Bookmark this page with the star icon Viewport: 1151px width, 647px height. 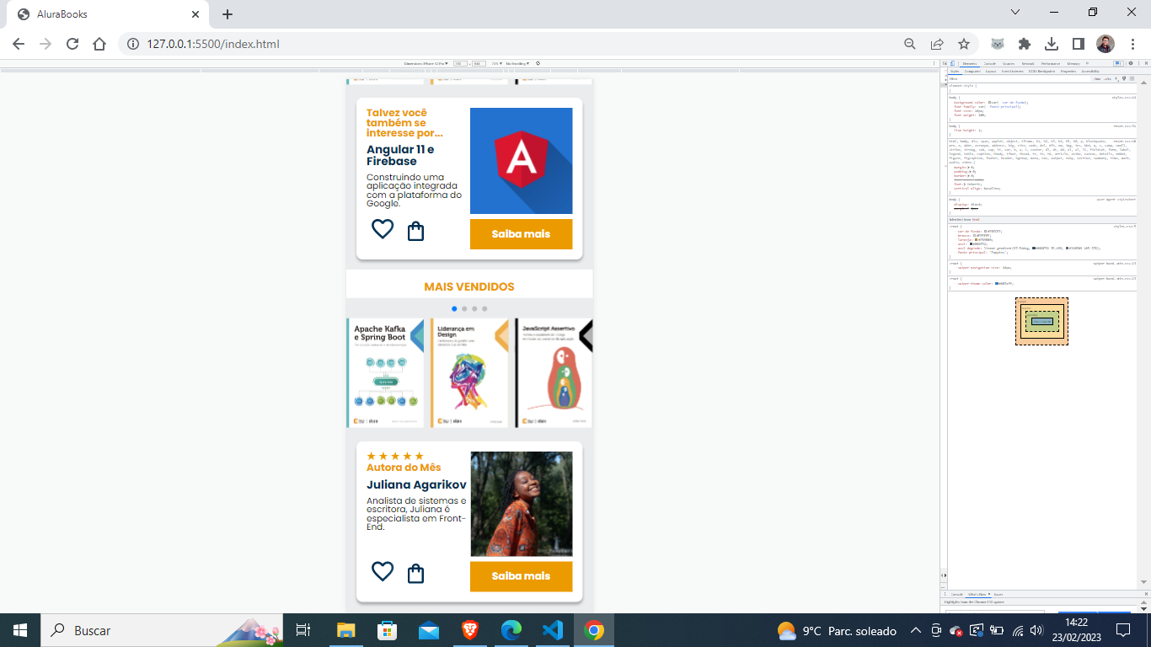point(964,44)
